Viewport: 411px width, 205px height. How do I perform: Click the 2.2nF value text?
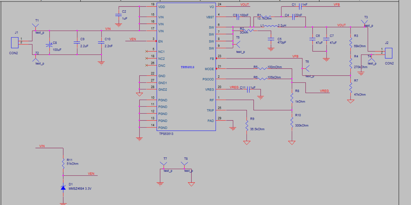coord(108,46)
